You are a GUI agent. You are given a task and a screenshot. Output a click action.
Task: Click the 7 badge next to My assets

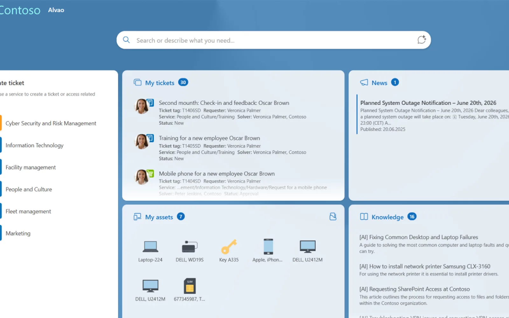(181, 217)
